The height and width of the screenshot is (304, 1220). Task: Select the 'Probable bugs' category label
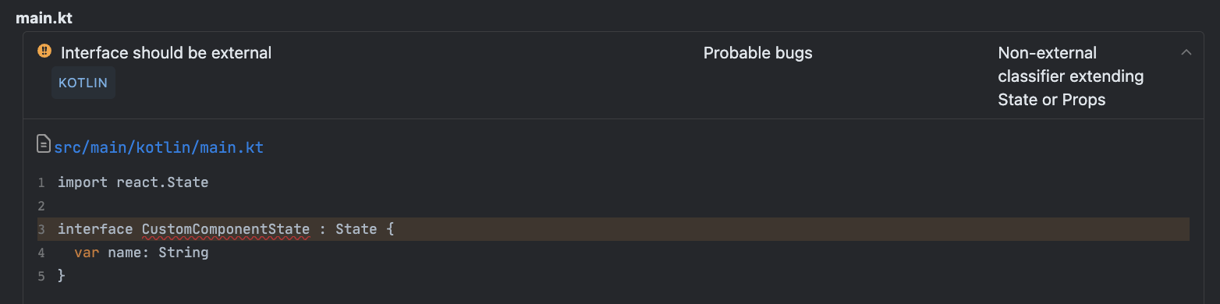click(758, 53)
